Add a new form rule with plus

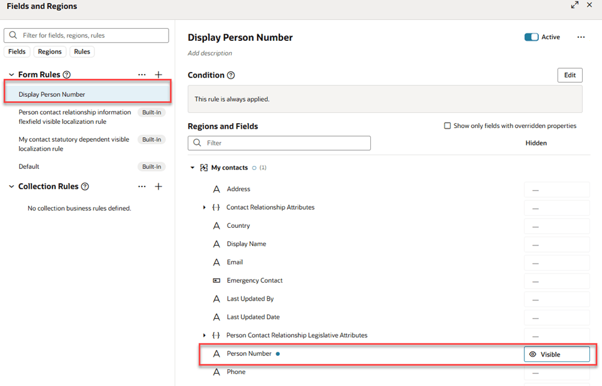point(158,75)
